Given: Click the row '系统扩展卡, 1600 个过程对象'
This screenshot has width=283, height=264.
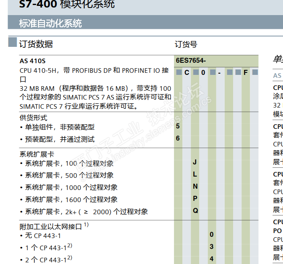Looking at the screenshot, I should pos(69,200).
